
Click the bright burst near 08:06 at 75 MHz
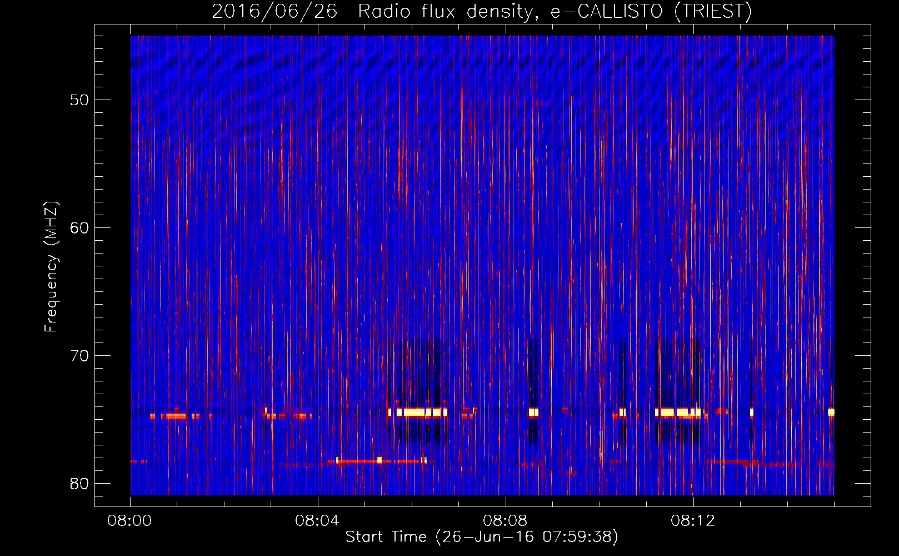pos(418,413)
